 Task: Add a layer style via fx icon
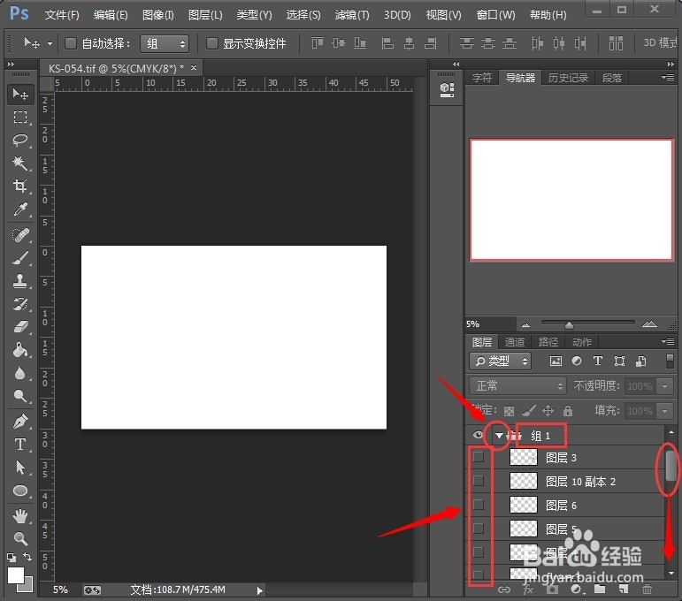pos(528,590)
